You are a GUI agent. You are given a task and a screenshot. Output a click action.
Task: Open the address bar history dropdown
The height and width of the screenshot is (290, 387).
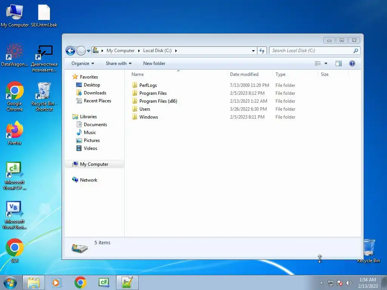[x=253, y=51]
